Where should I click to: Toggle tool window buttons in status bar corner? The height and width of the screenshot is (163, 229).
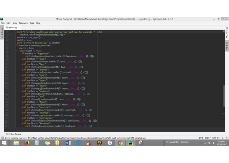pos(3,138)
